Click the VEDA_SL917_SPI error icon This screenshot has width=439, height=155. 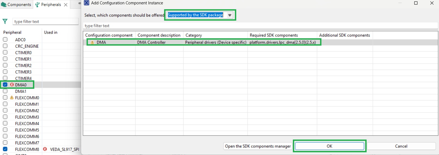(x=45, y=149)
